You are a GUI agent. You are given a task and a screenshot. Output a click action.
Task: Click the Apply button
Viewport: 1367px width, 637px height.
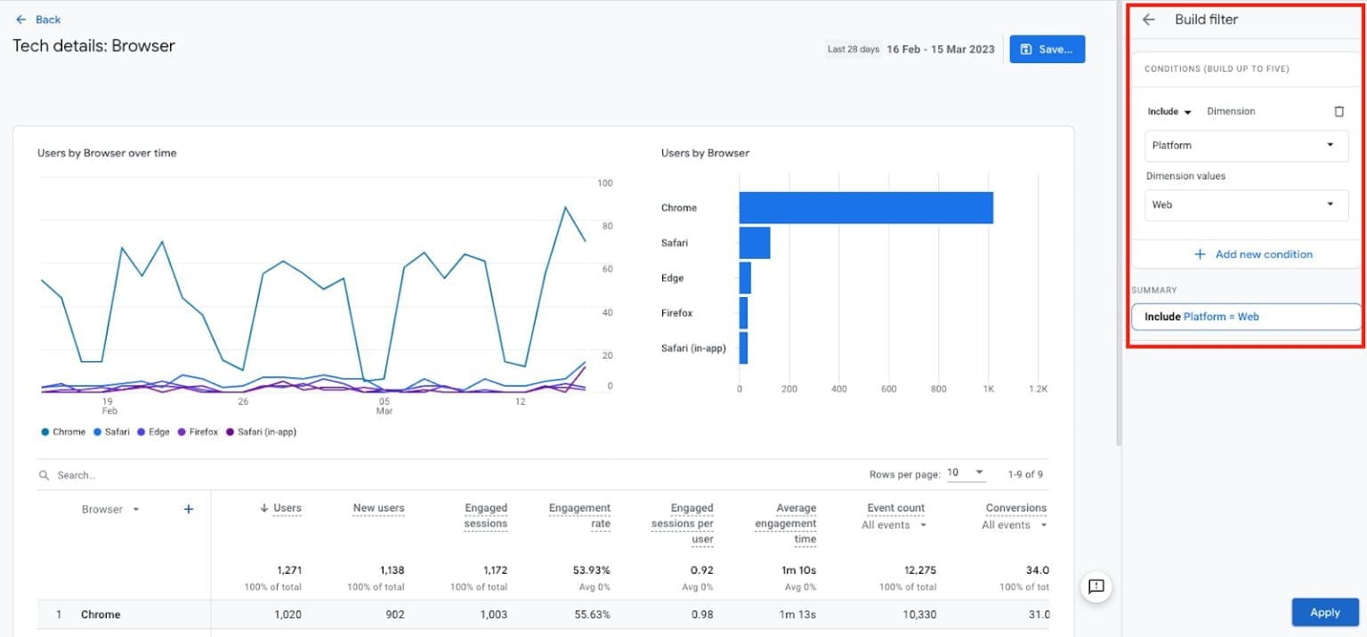click(x=1324, y=612)
